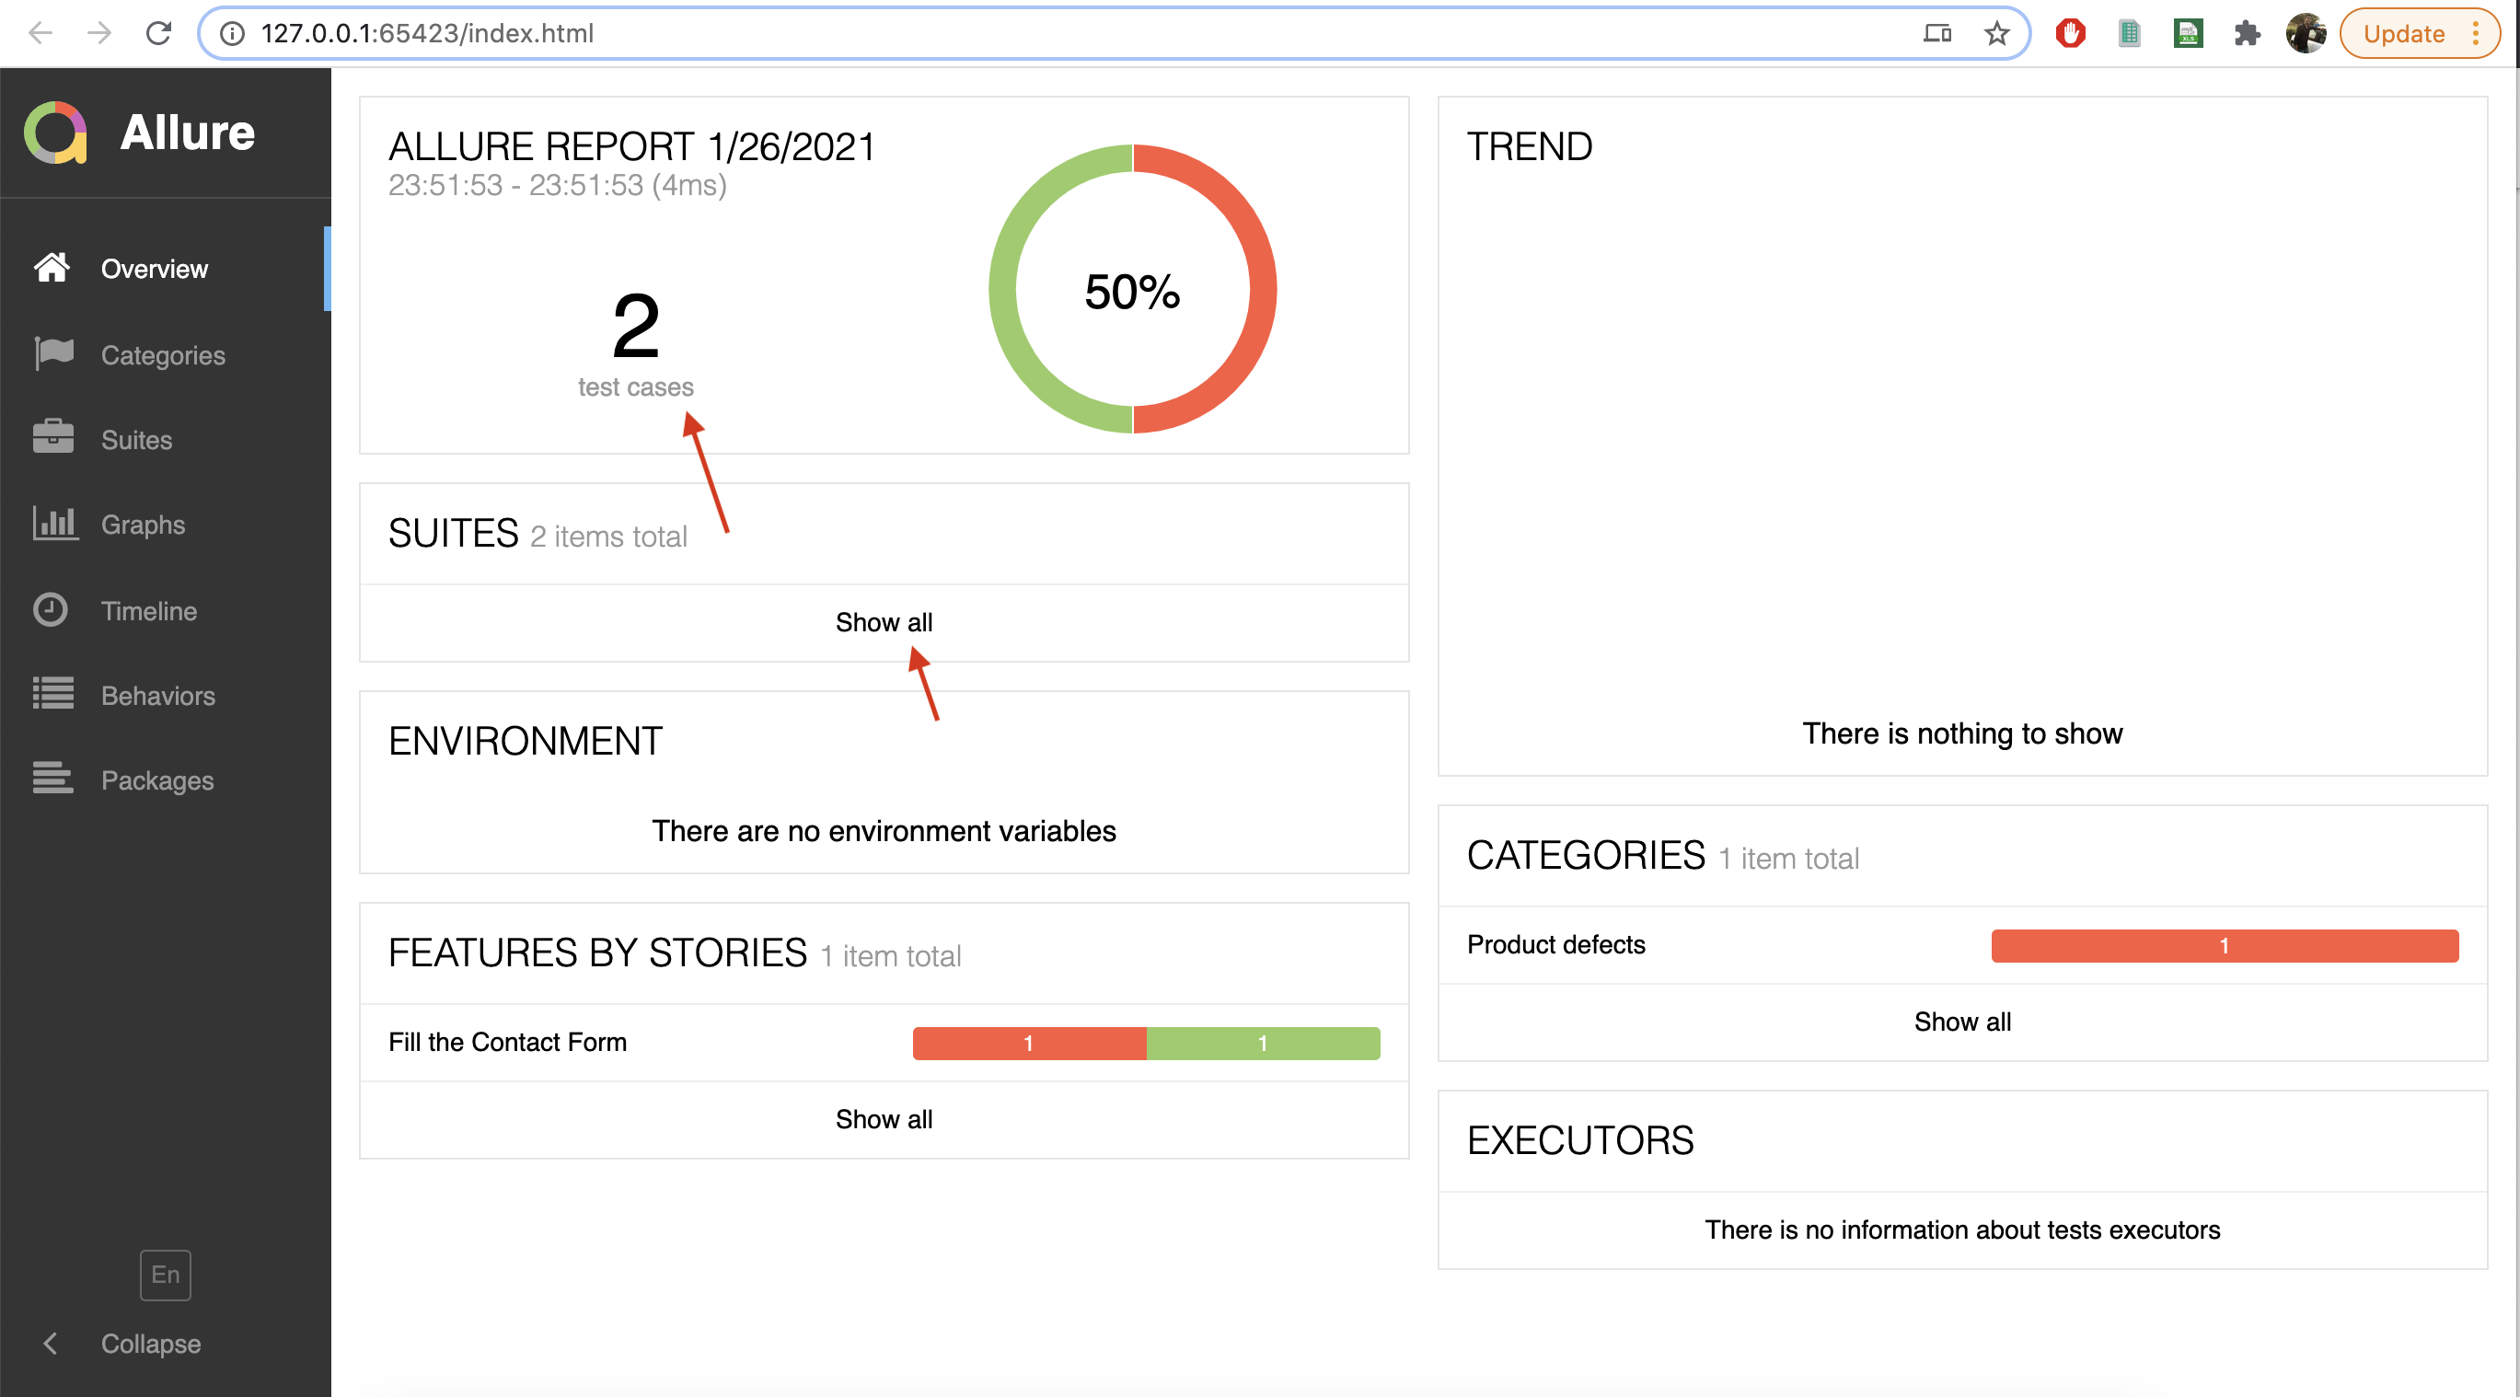Open the Overview menu entry

pos(154,268)
